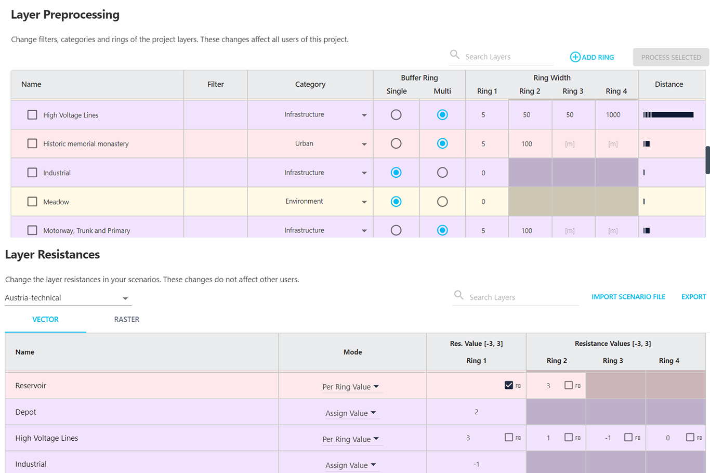Open the Category dropdown for Meadow

click(x=364, y=202)
